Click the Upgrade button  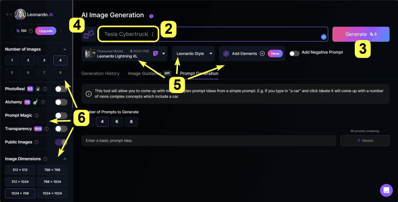pos(46,31)
